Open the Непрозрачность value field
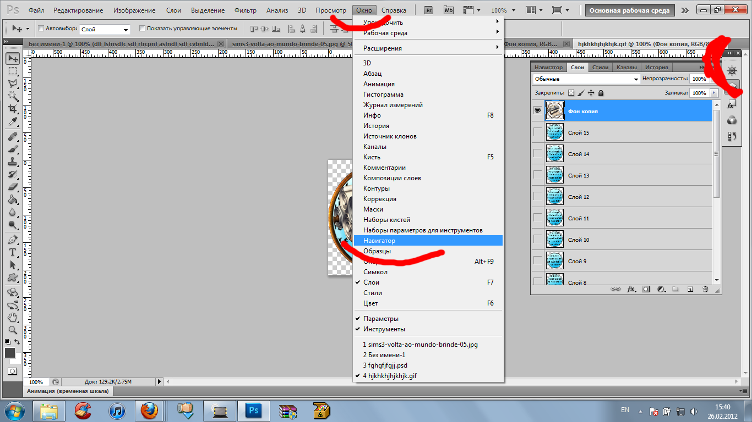The image size is (752, 422). pos(699,79)
